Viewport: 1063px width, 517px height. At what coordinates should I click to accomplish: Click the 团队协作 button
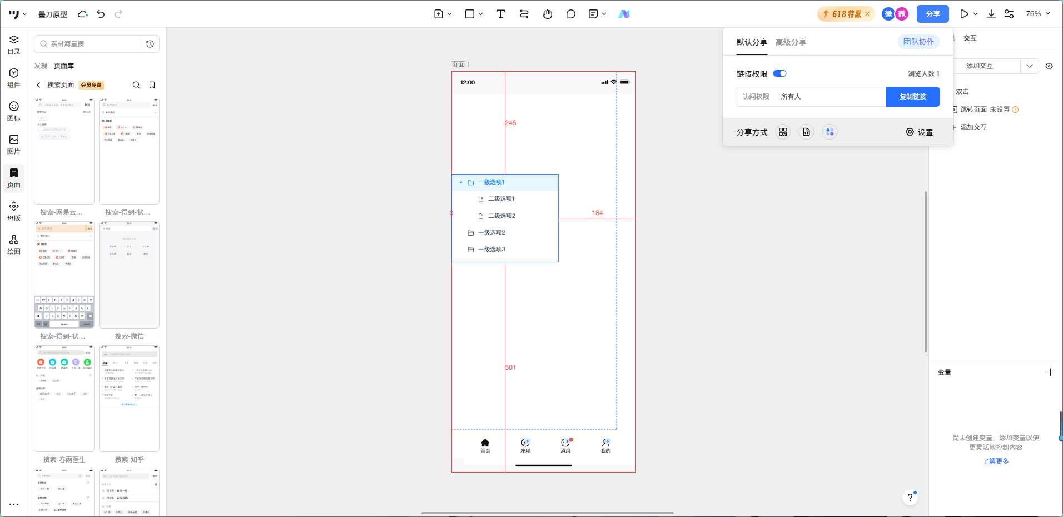[918, 42]
